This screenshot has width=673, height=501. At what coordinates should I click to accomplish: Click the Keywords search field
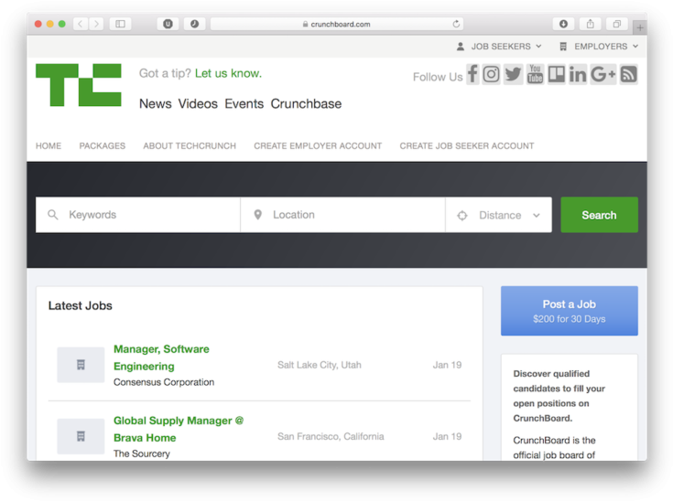(137, 215)
